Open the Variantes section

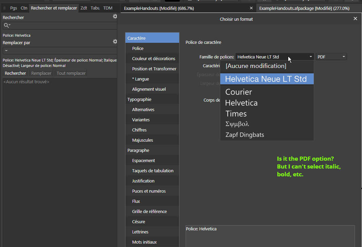coord(152,120)
